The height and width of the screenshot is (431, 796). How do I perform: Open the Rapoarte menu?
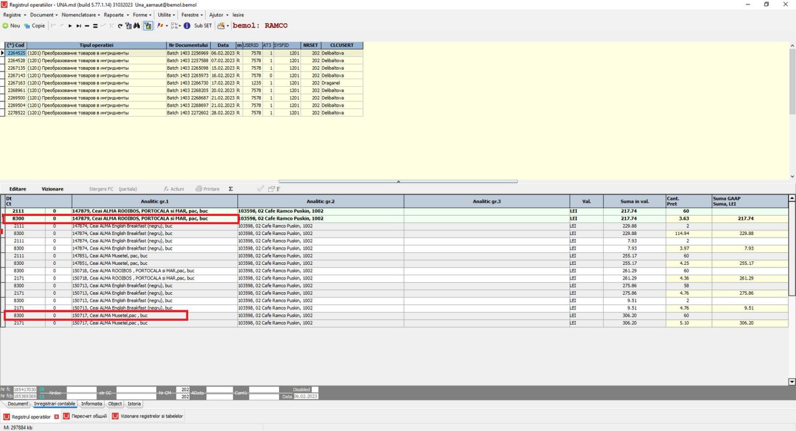click(x=116, y=15)
